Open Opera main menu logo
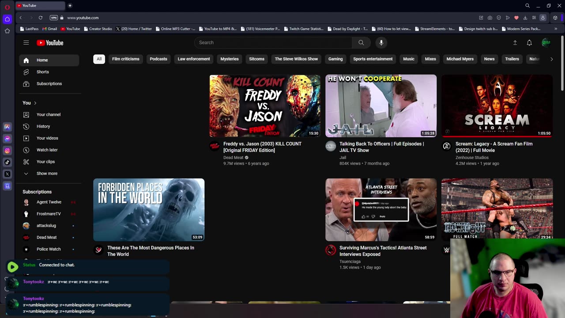The image size is (565, 318). pos(7,7)
